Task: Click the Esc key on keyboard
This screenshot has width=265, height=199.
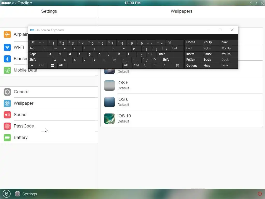Action: coord(33,42)
